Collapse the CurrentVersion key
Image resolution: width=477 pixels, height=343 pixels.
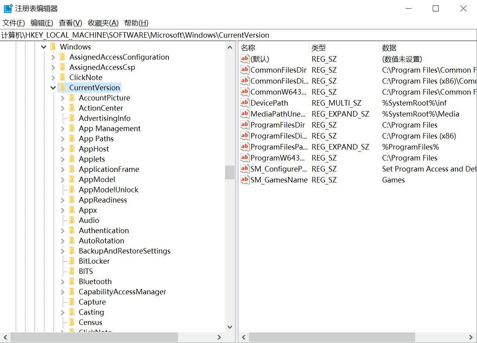point(53,88)
